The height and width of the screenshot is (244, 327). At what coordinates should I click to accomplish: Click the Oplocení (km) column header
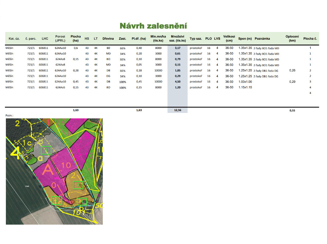pos(292,38)
